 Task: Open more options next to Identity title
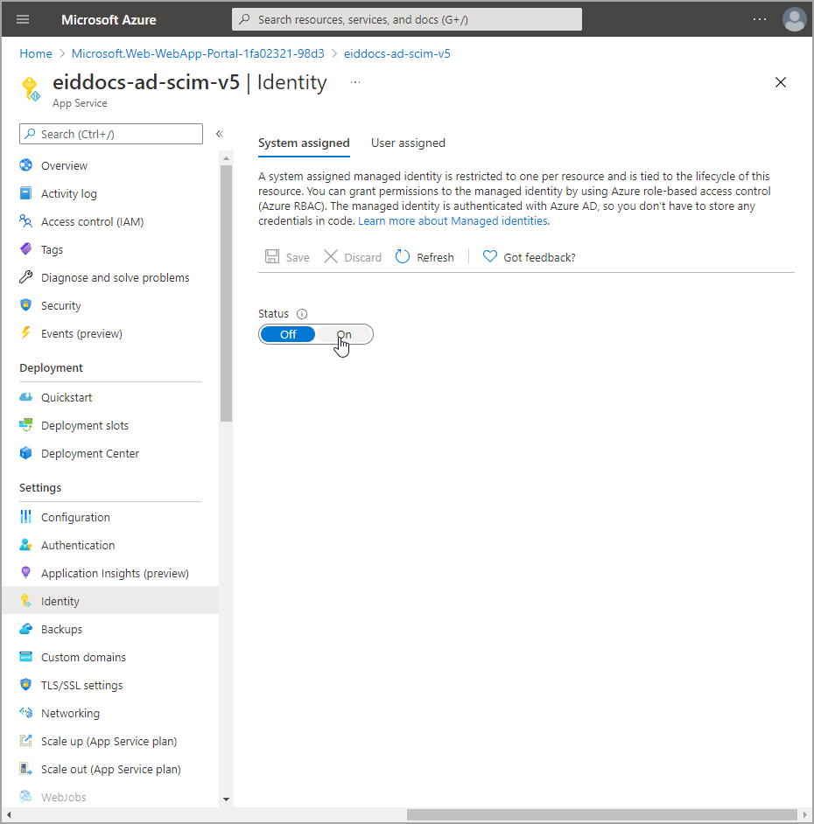(x=355, y=82)
